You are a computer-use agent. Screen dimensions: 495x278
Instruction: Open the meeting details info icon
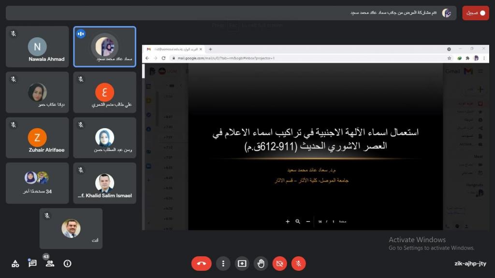click(x=67, y=263)
